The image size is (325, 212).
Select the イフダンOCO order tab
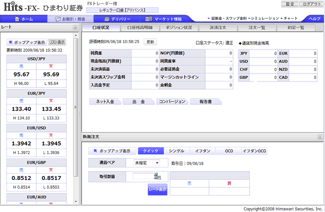tap(254, 151)
